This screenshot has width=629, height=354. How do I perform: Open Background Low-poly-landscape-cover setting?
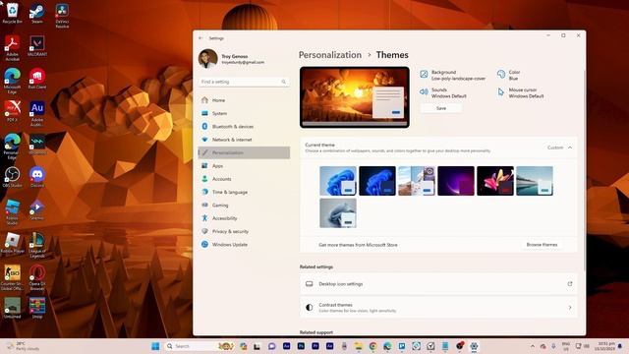452,75
